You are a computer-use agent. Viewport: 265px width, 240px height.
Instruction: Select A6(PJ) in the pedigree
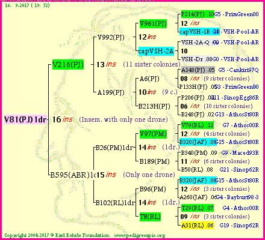(149, 79)
